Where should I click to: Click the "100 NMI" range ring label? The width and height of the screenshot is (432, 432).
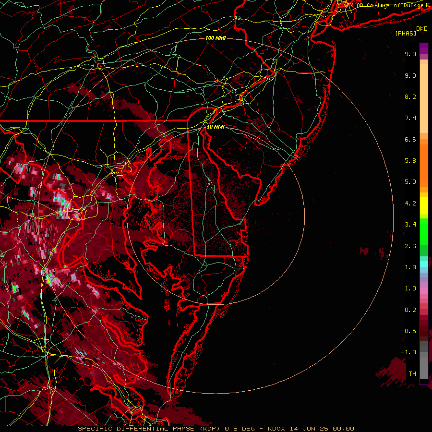tap(216, 38)
